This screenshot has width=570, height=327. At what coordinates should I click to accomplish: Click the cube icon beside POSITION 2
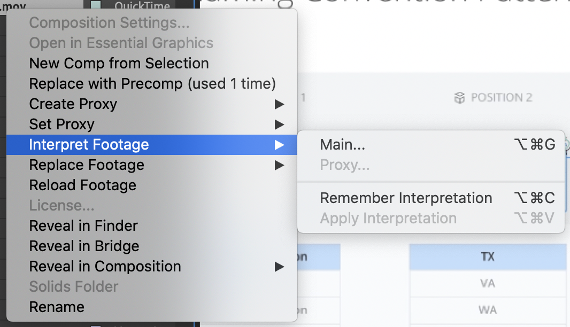459,98
